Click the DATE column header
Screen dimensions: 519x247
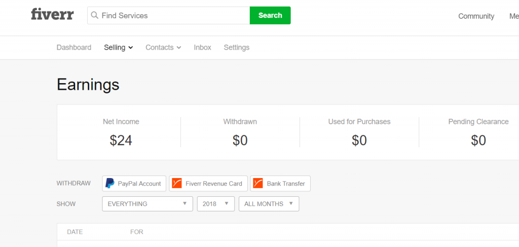point(75,232)
